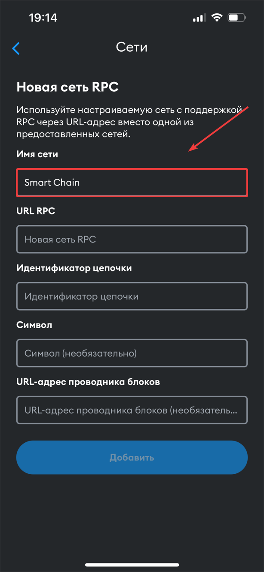Screen dimensions: 264x572
Task: Tap the Wi-Fi status icon
Action: [217, 18]
